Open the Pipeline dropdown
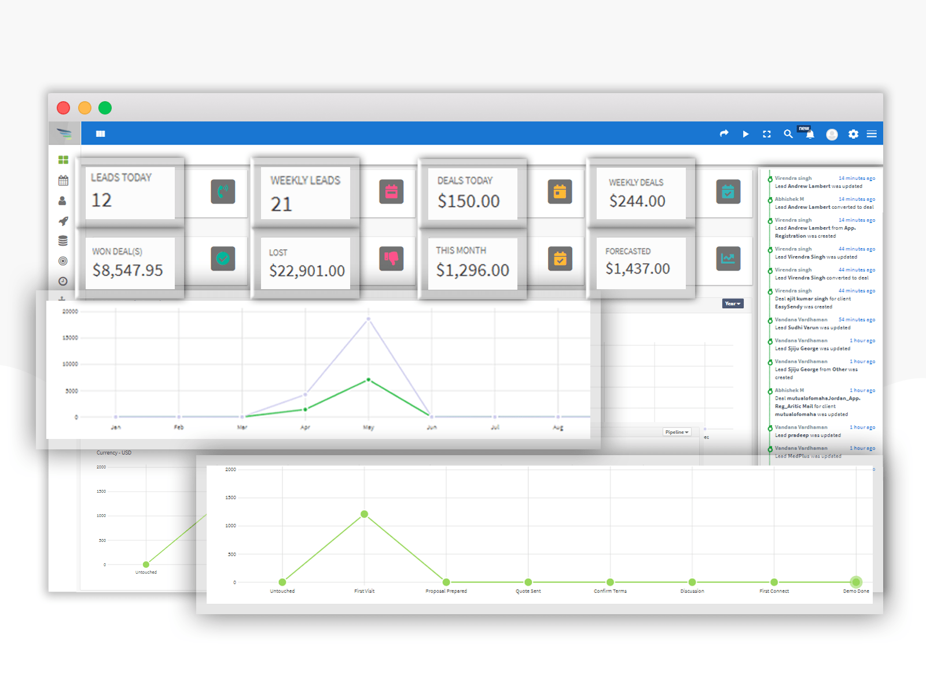Screen dimensions: 926x694 [677, 432]
